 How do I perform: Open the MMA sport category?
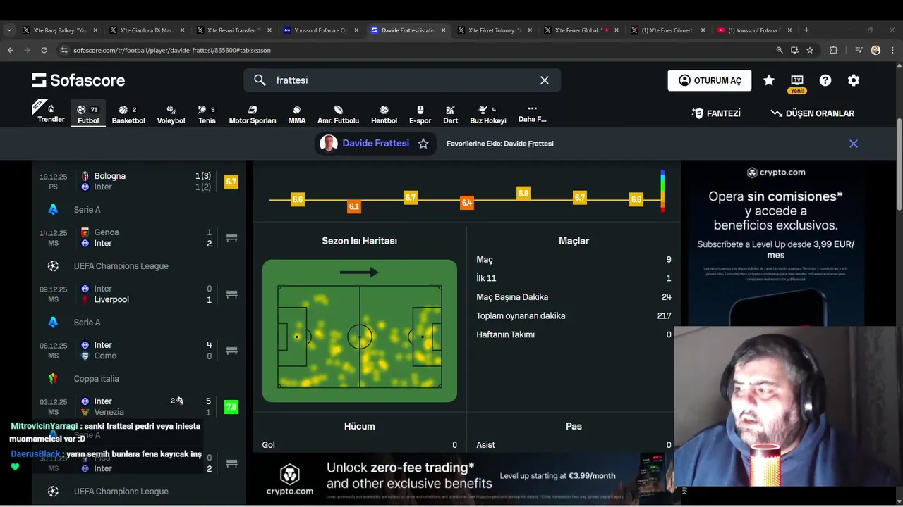click(x=297, y=114)
